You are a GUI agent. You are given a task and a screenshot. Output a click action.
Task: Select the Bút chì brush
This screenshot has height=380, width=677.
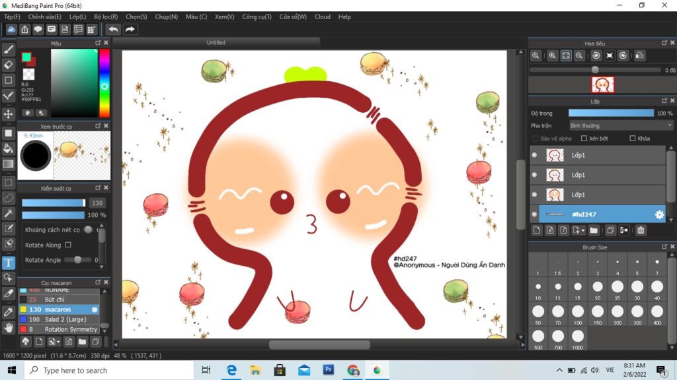point(59,300)
